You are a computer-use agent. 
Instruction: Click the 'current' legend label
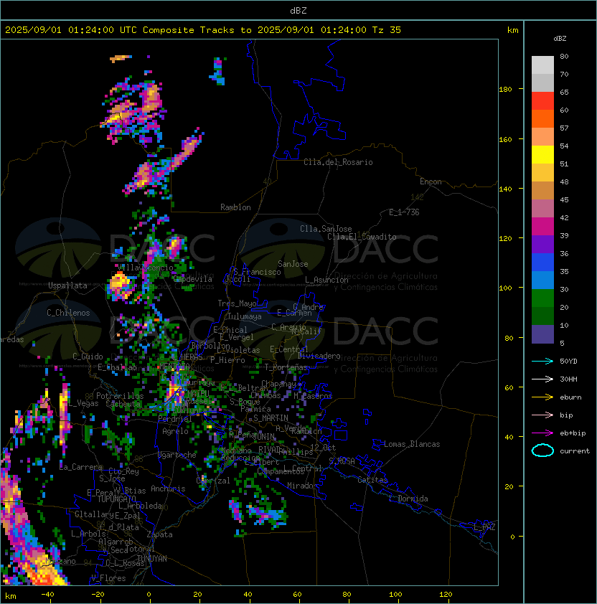click(575, 451)
